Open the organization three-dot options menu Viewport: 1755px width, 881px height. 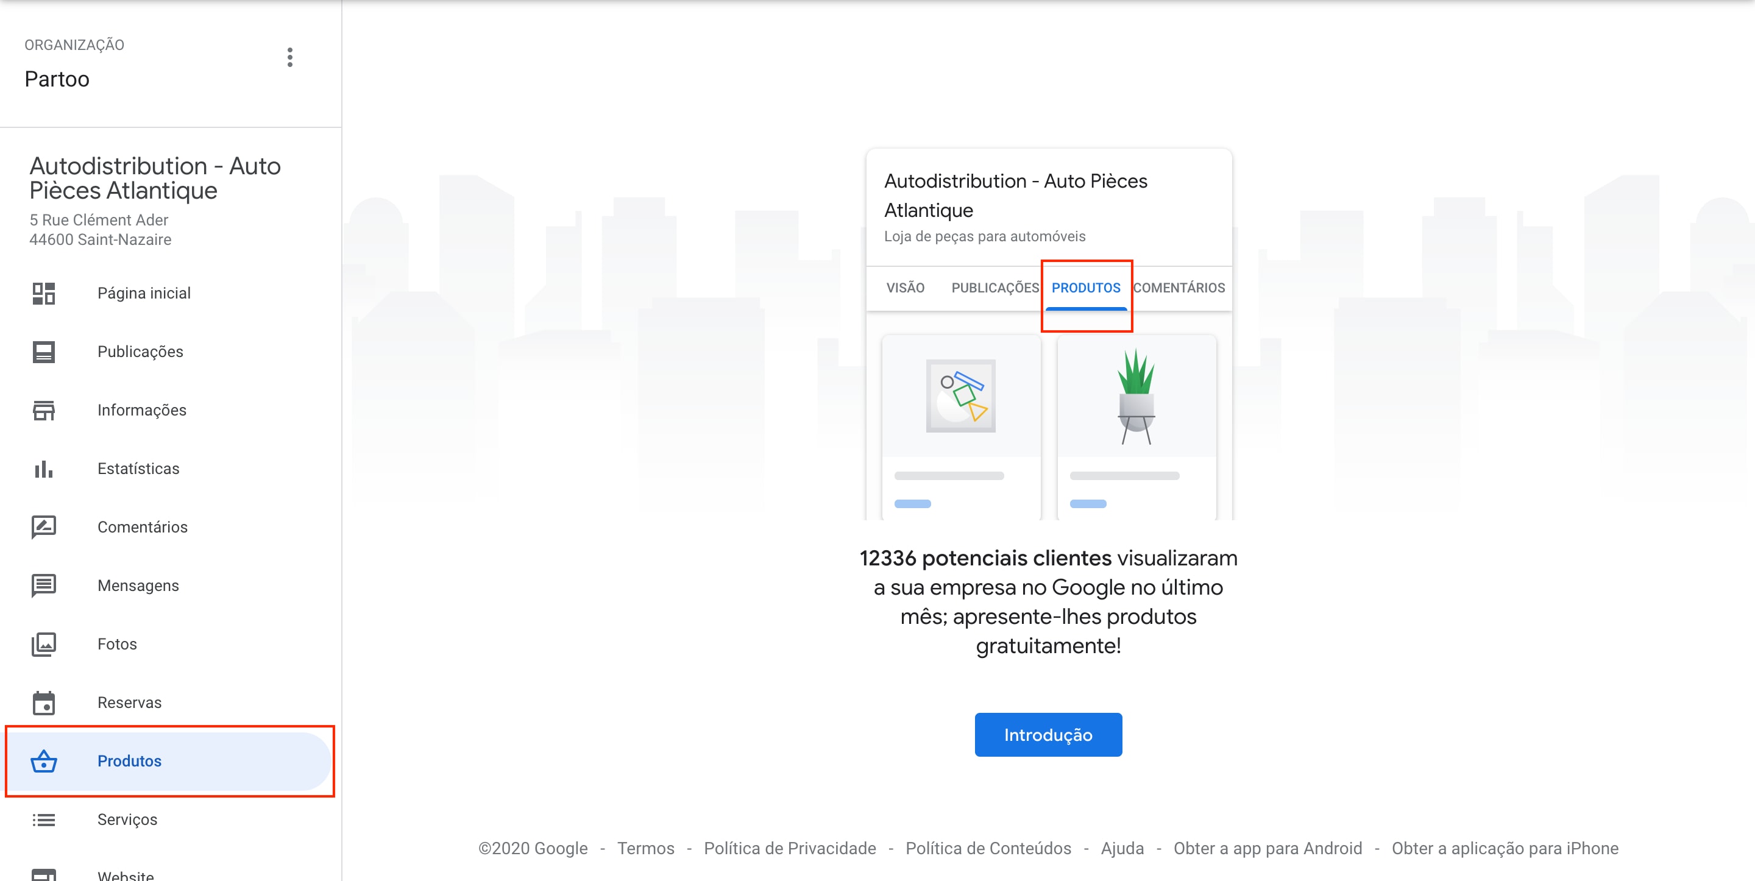[x=289, y=57]
